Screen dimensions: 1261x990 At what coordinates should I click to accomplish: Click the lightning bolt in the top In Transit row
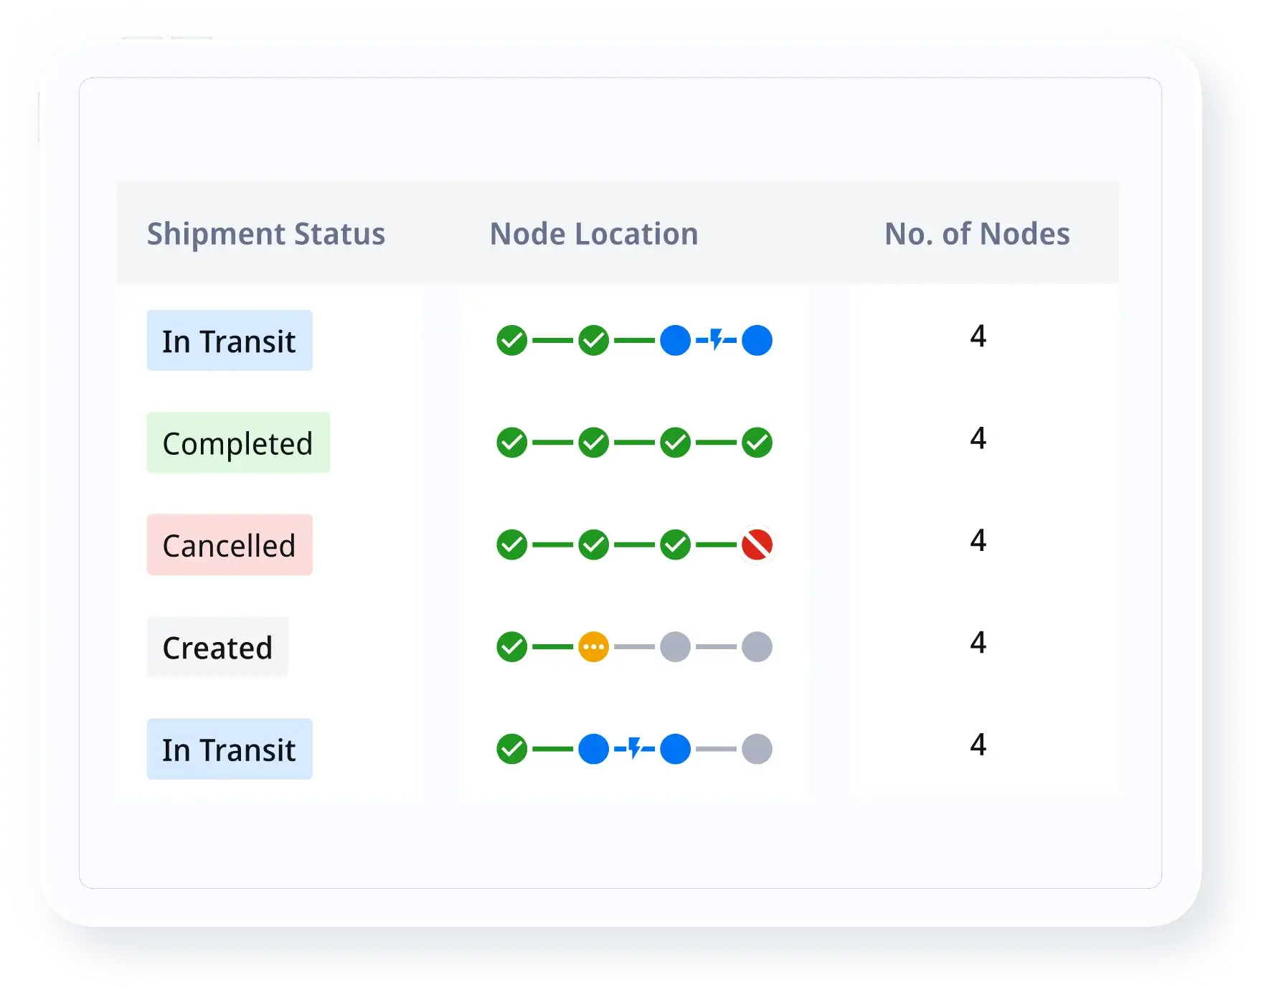pyautogui.click(x=716, y=340)
